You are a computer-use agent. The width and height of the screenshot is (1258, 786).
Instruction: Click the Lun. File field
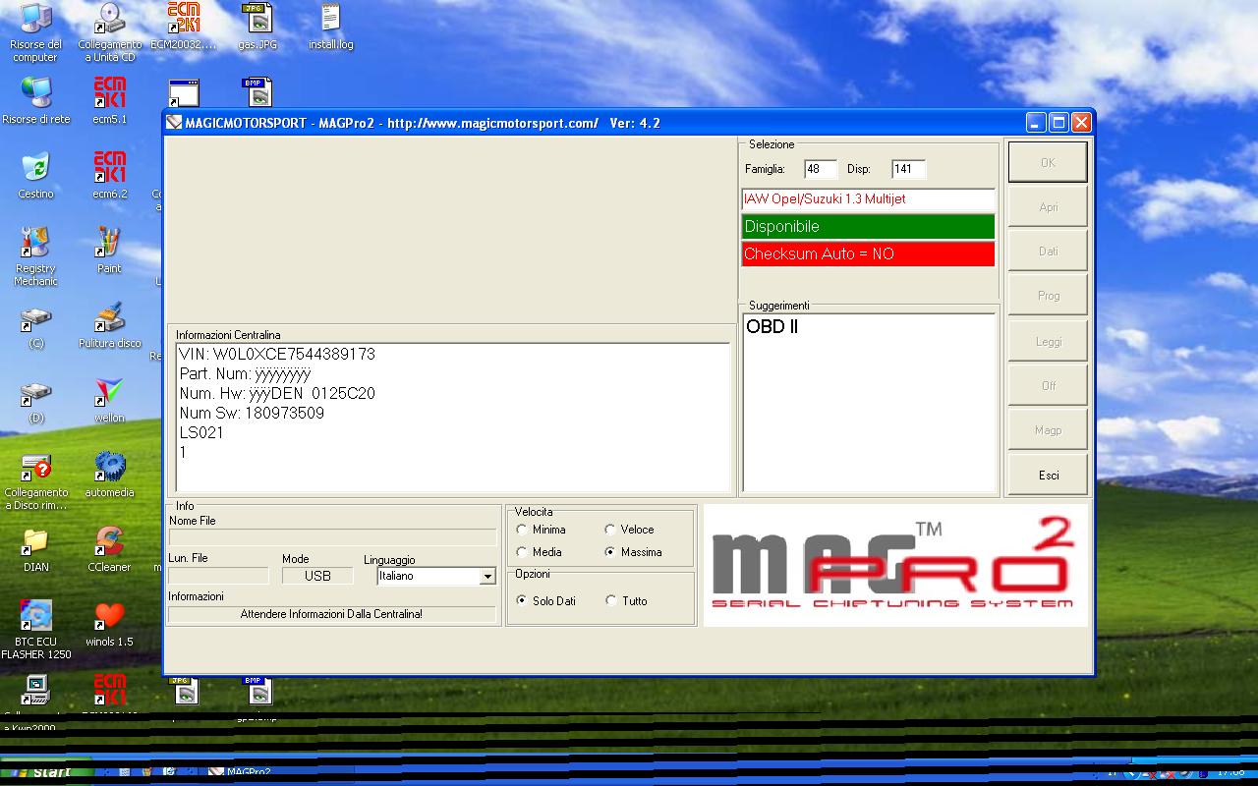point(218,576)
